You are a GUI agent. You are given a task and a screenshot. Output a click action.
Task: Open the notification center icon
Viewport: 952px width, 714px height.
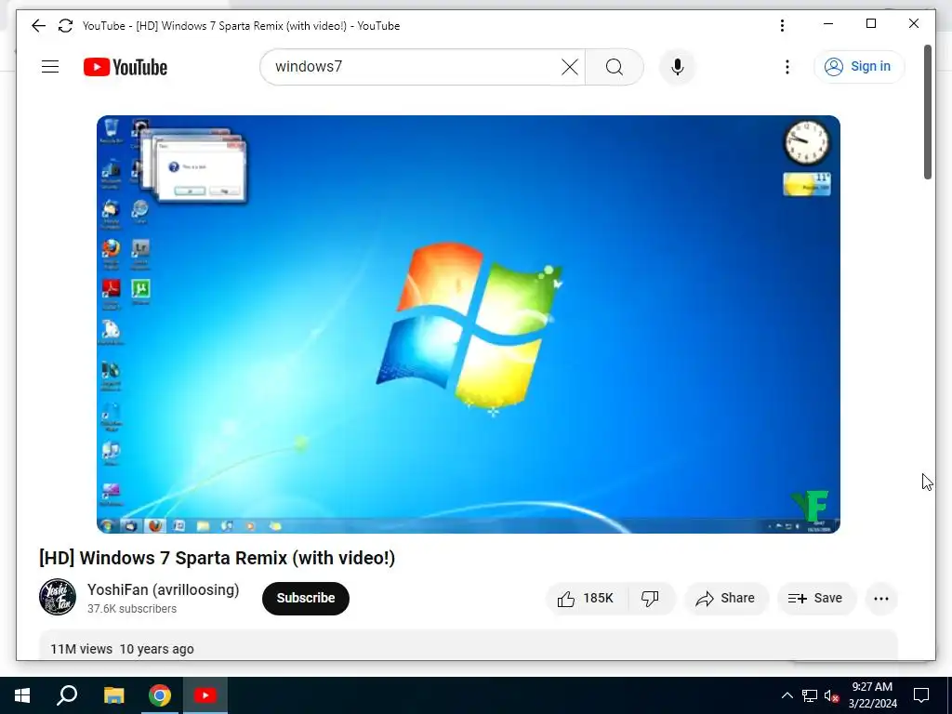coord(921,695)
